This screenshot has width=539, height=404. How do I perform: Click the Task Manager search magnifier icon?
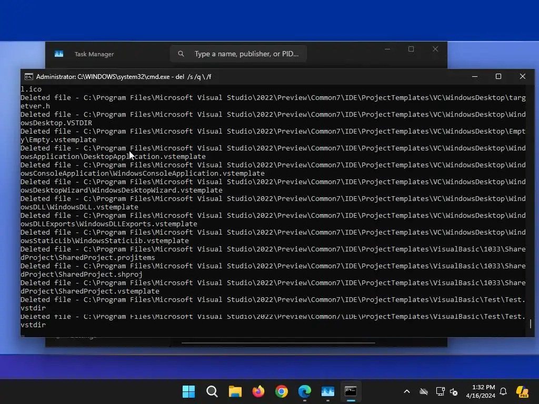(181, 54)
